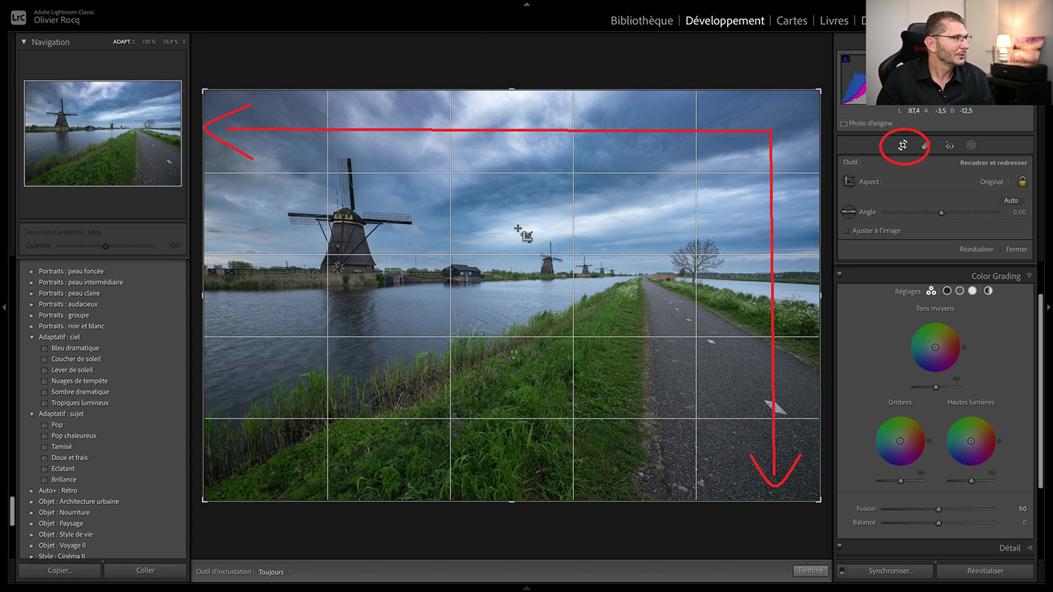Viewport: 1053px width, 592px height.
Task: Click the Synchroniser button
Action: tap(890, 571)
